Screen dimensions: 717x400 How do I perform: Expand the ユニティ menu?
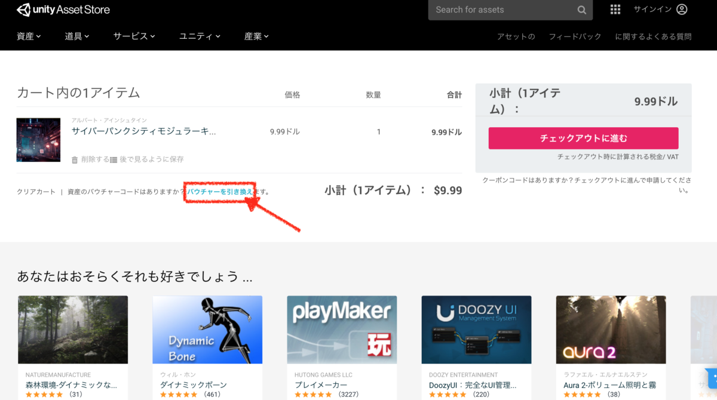pos(200,36)
